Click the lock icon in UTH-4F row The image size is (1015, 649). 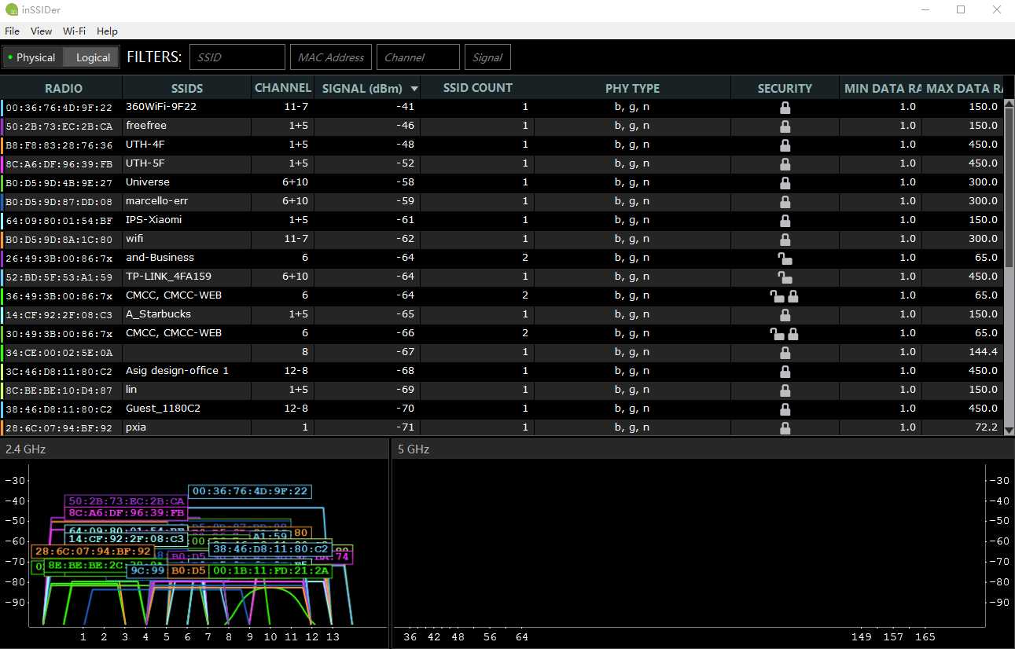785,145
